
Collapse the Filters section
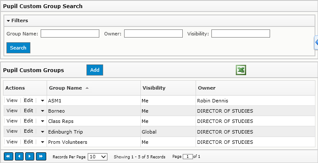click(8, 20)
